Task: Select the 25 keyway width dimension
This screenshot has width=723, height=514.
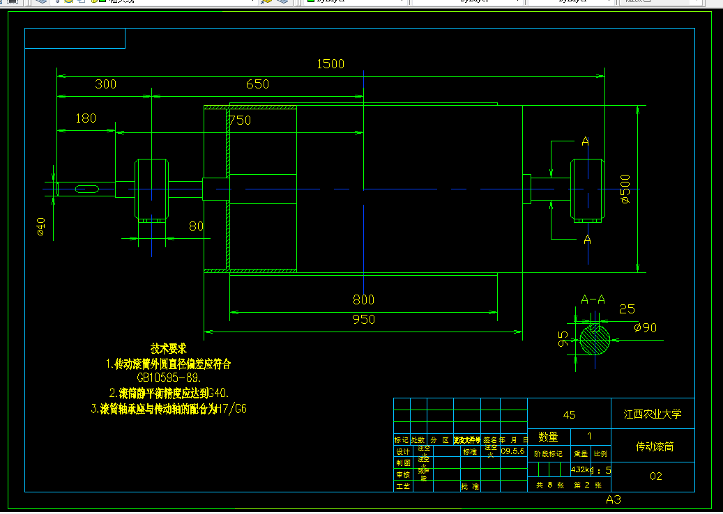Action: click(x=627, y=309)
